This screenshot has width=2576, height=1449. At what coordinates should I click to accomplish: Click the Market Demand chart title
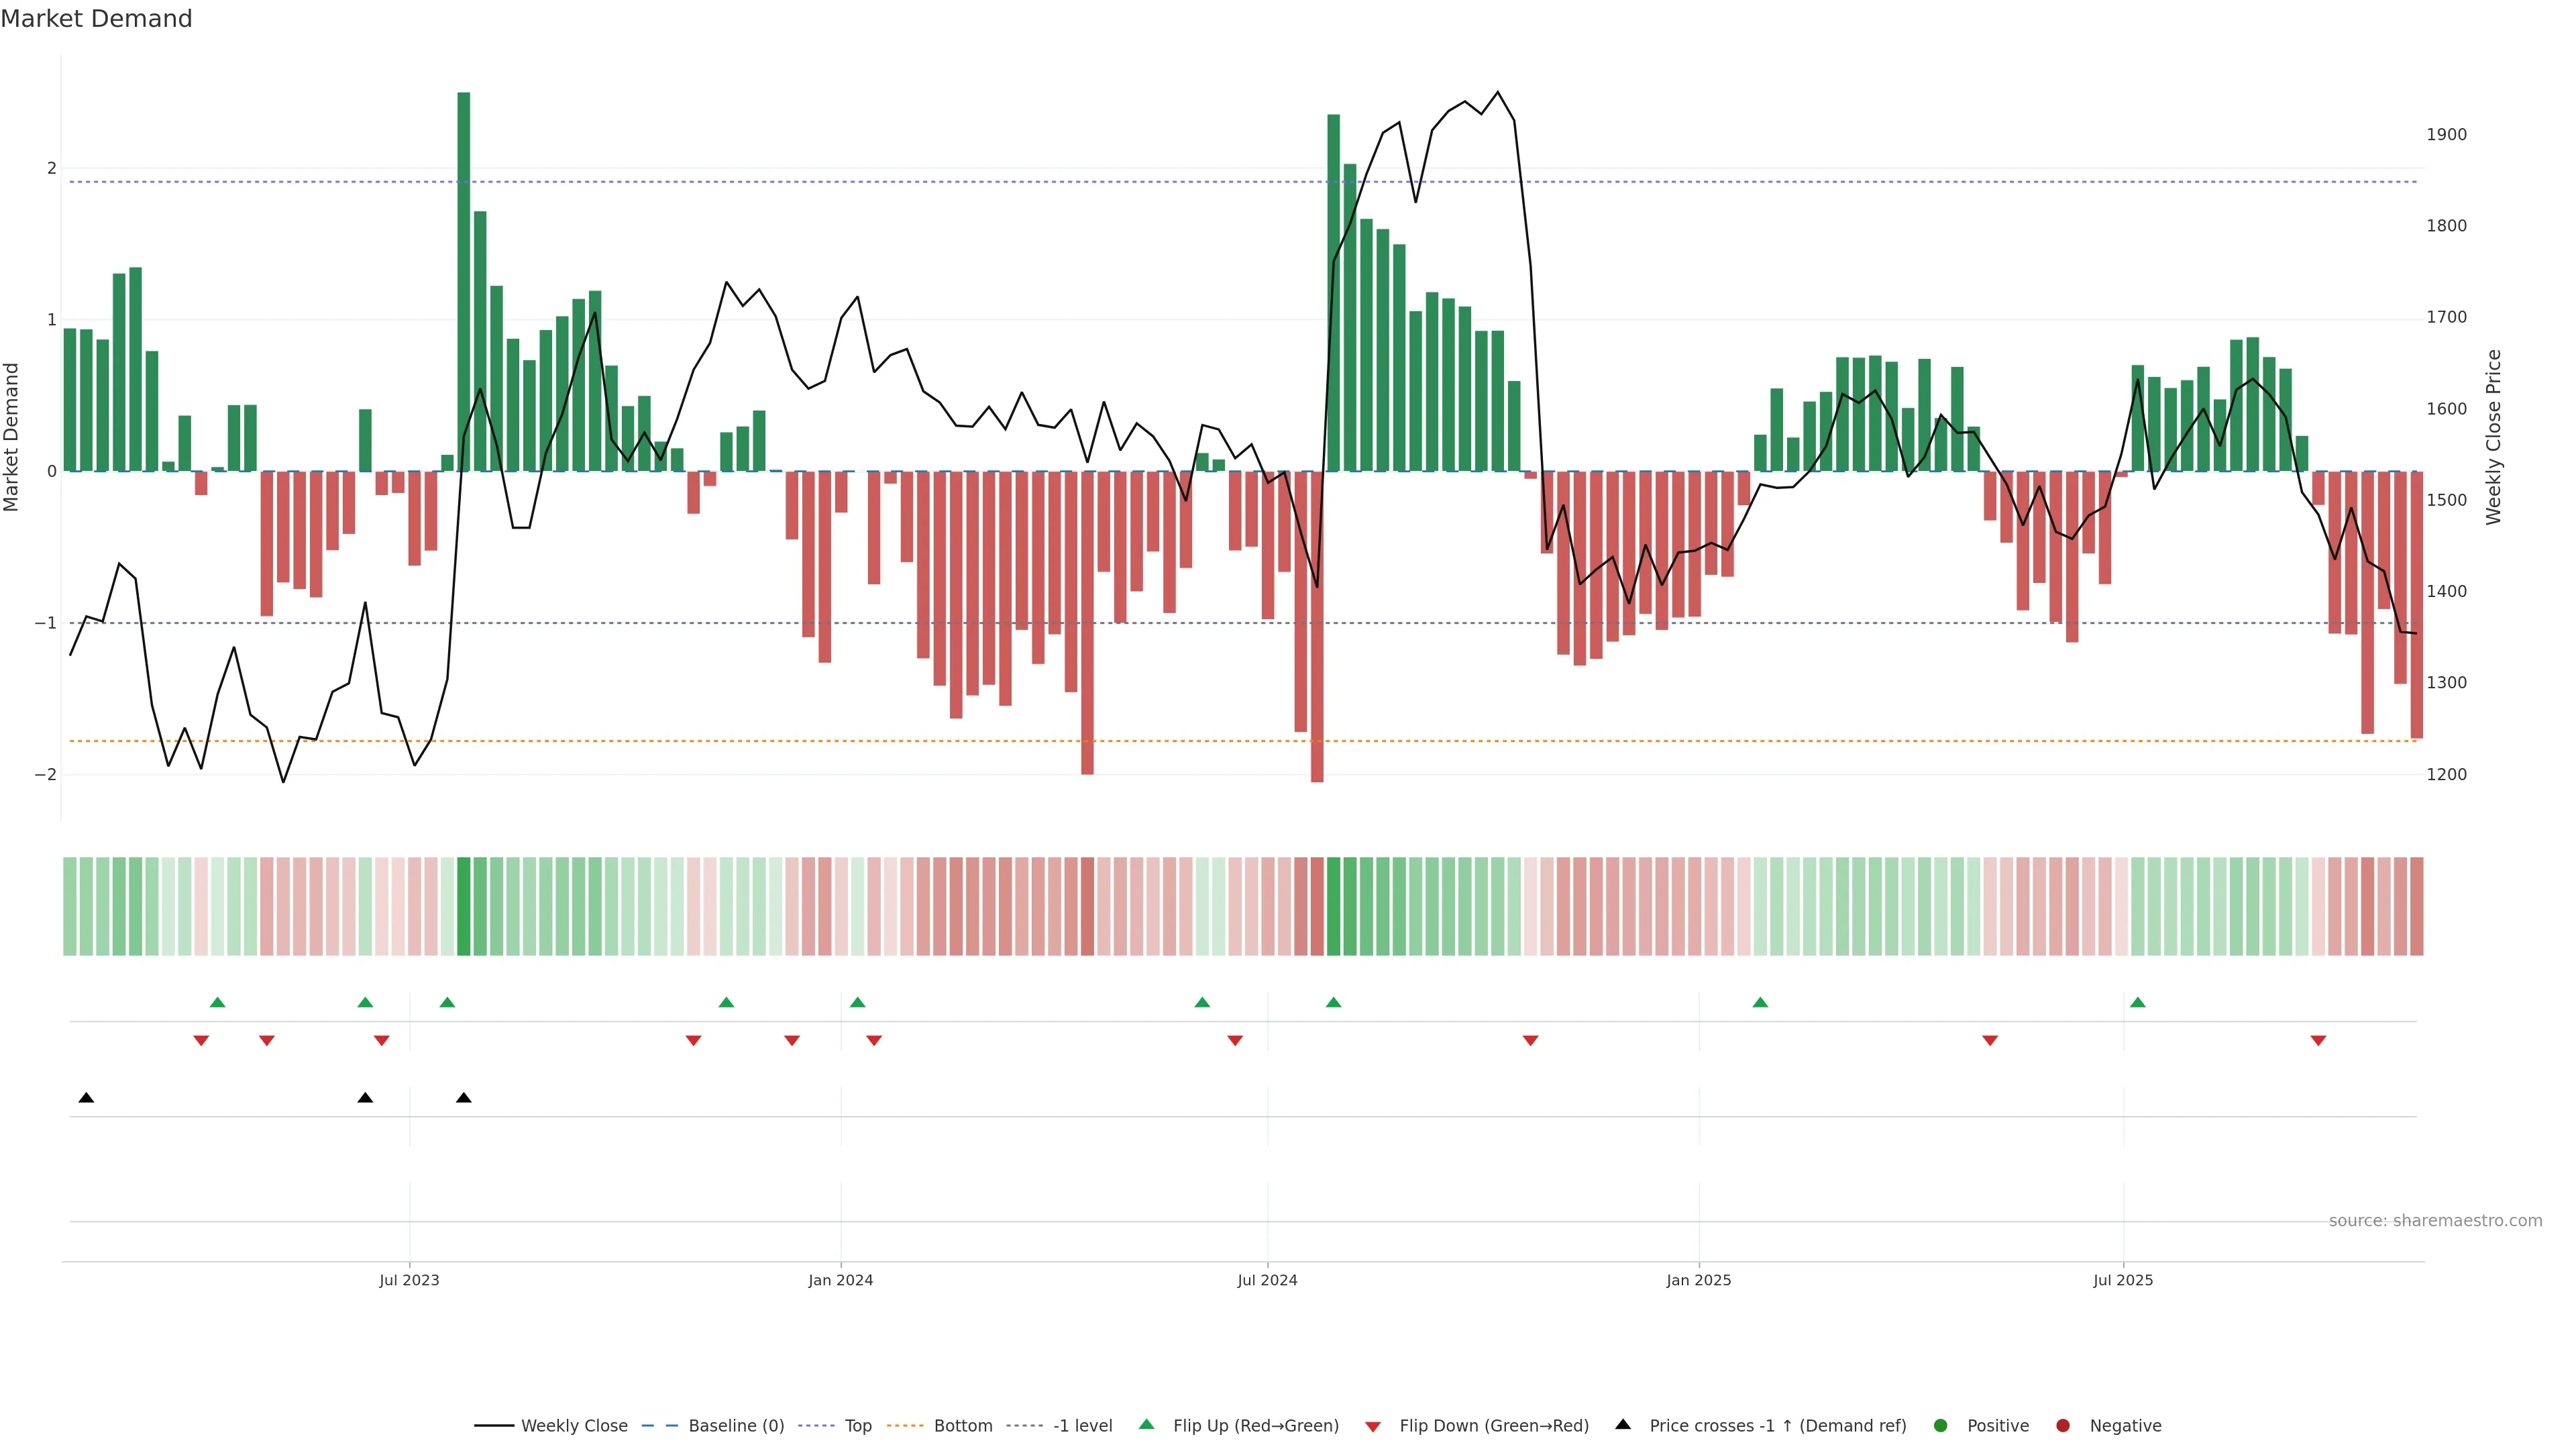[96, 19]
